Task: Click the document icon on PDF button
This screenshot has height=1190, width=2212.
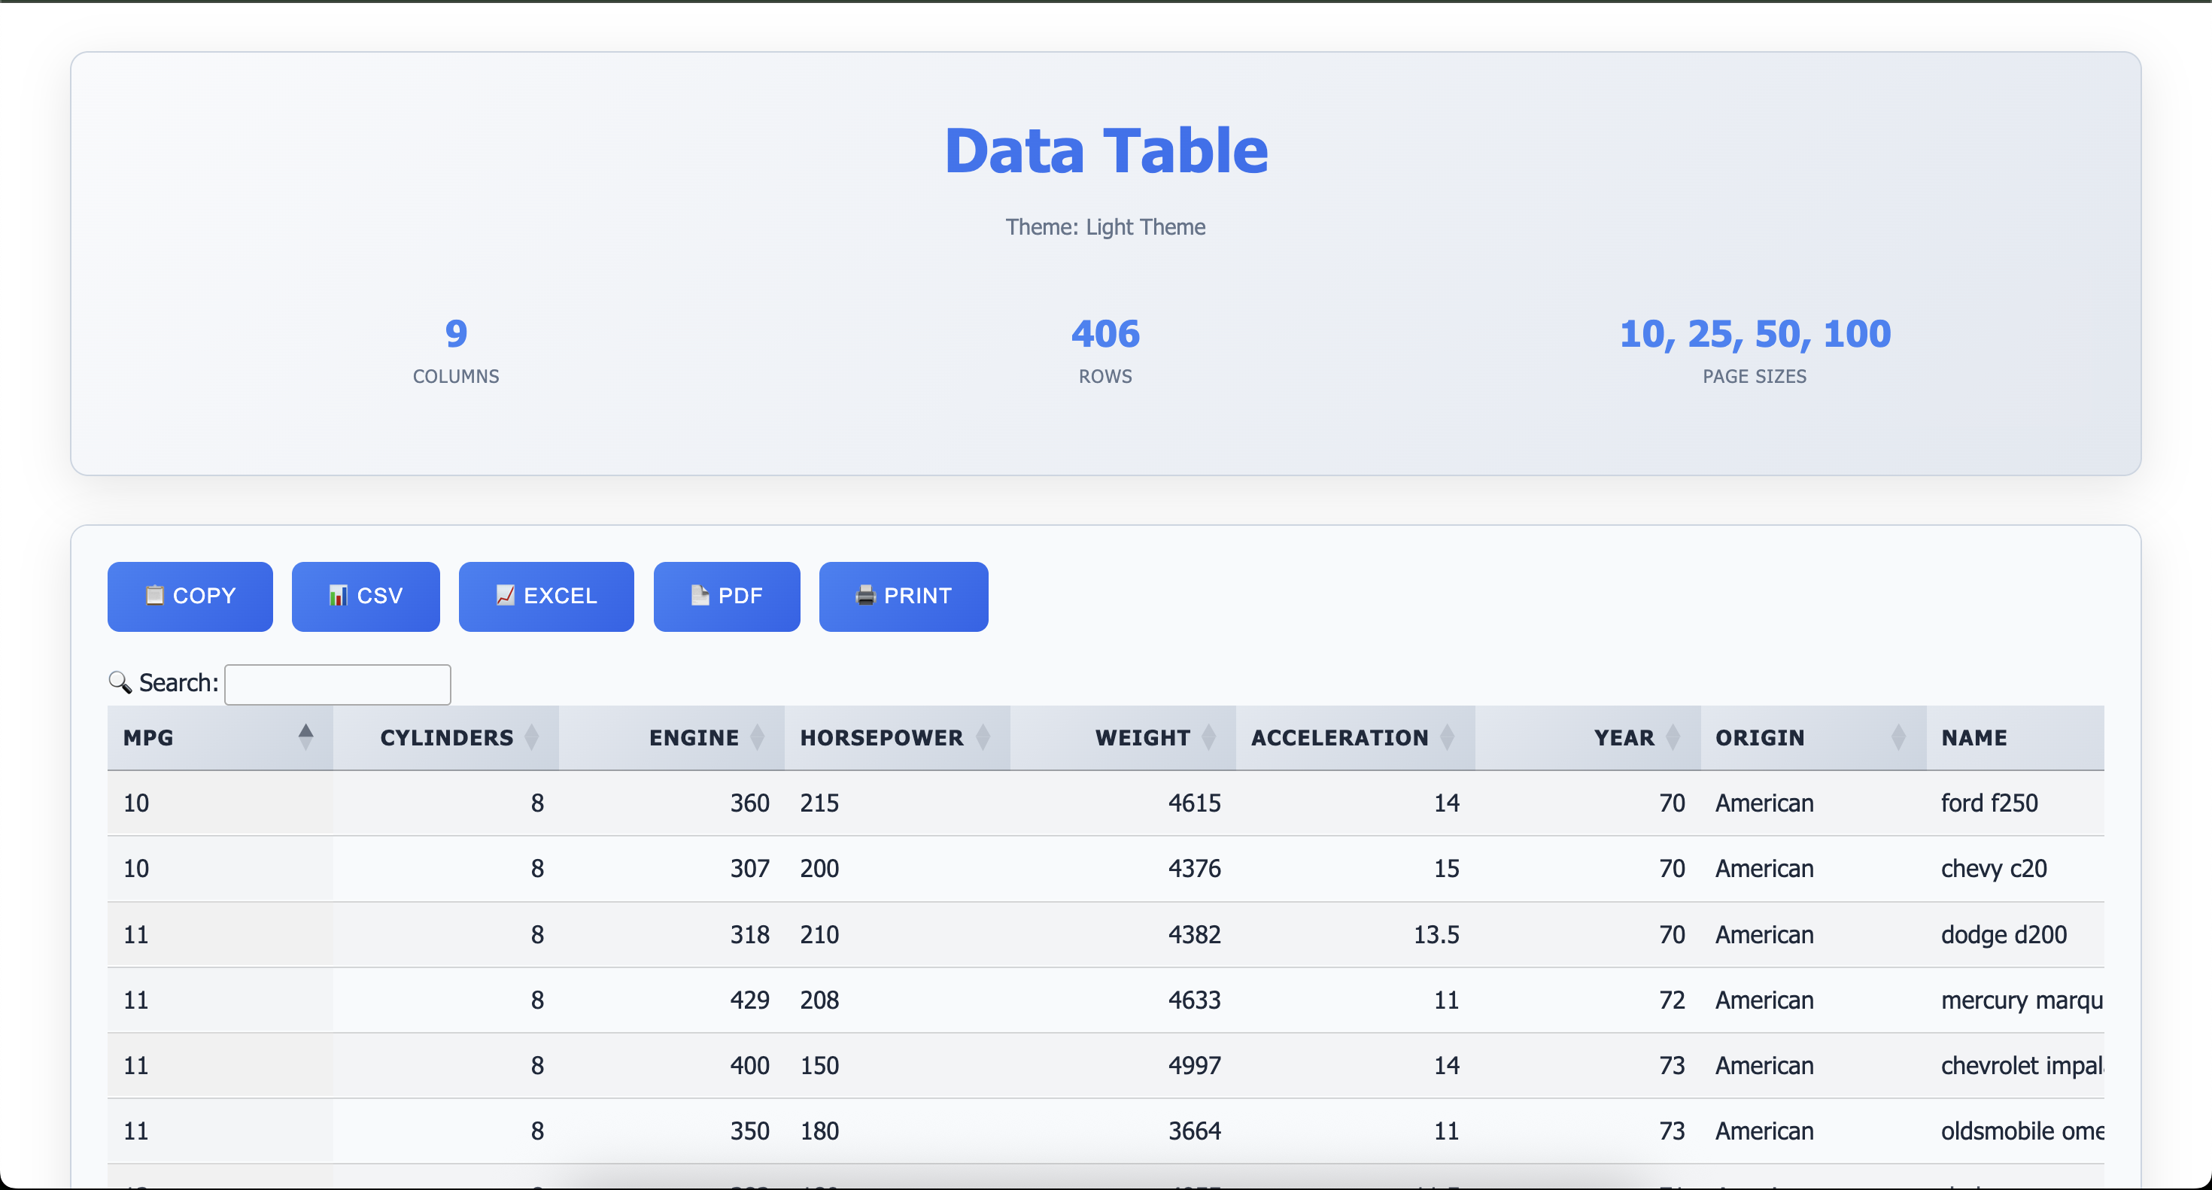Action: tap(700, 595)
